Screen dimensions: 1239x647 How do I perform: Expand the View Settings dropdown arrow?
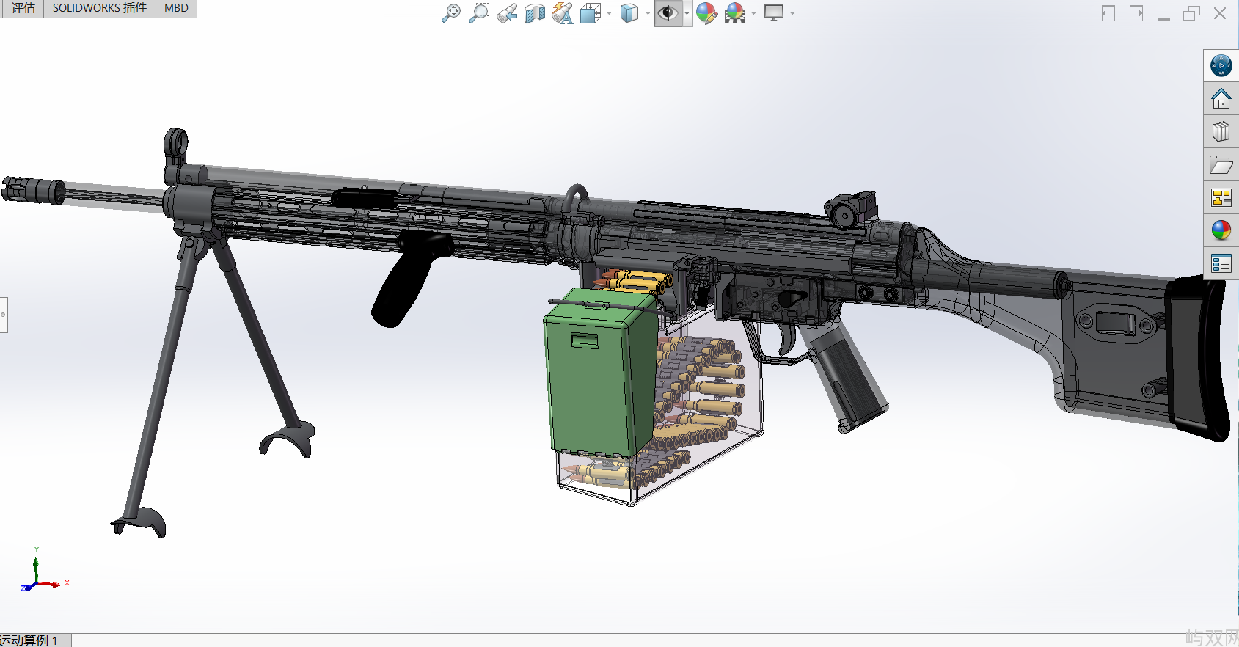792,13
